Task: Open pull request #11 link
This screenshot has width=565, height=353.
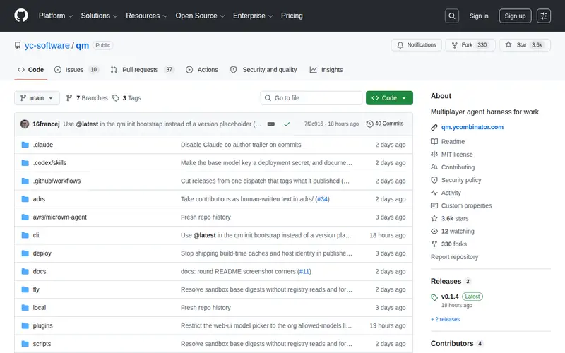Action: 304,271
